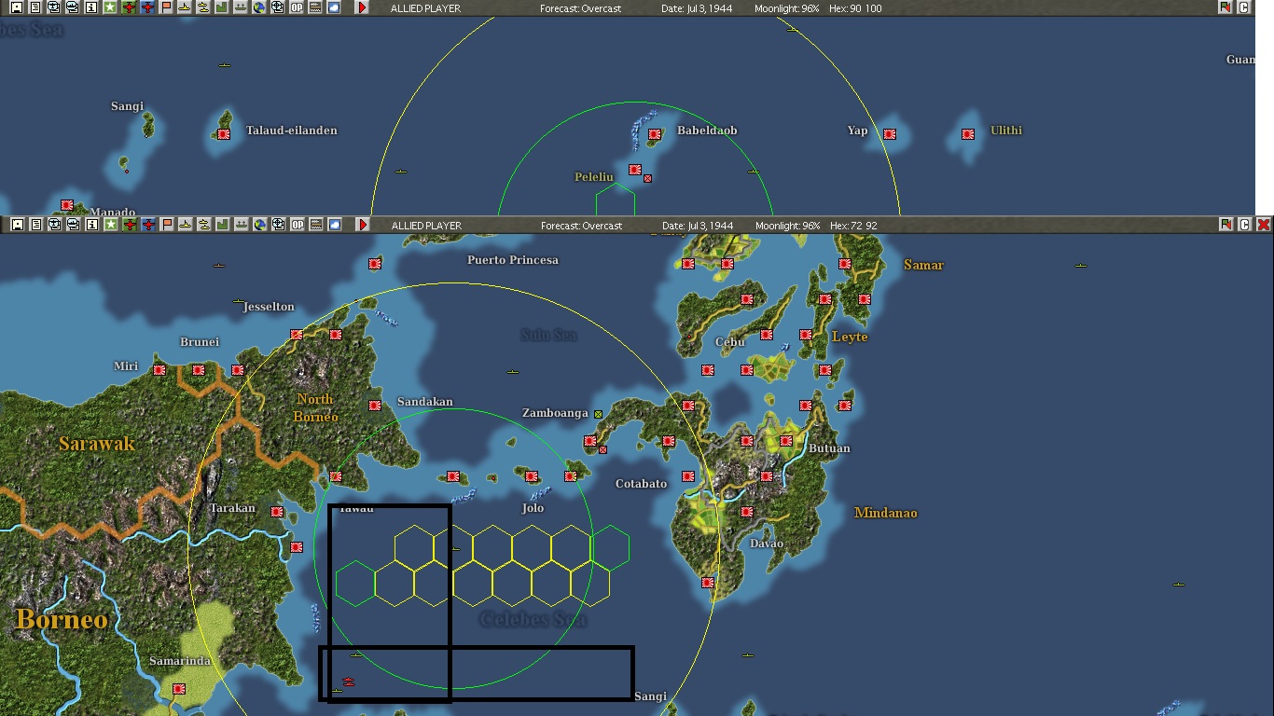Screen dimensions: 1274x716
Task: Click the OP icon in lower toolbar
Action: [x=297, y=225]
